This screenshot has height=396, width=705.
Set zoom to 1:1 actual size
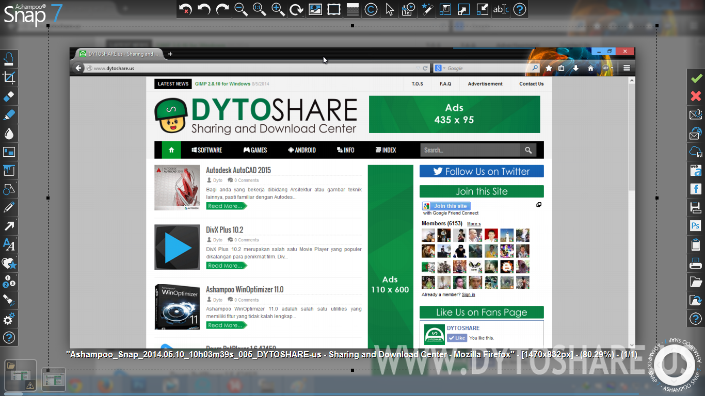(x=260, y=9)
